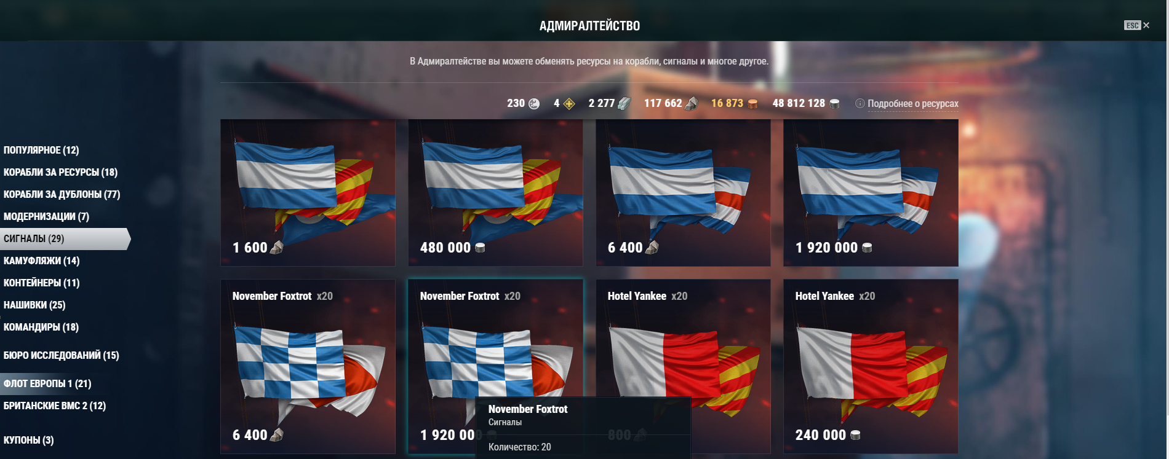
Task: Click the doubloons icon beside 16 873
Action: tap(752, 104)
